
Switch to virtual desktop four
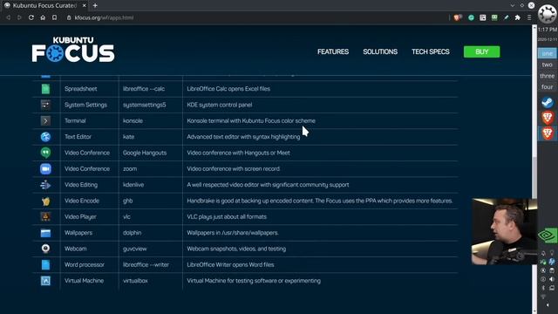(x=548, y=87)
